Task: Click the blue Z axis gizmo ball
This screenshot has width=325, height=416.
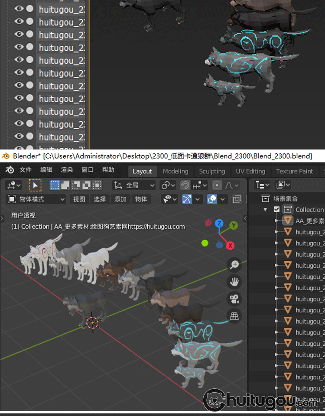Action: pos(219,224)
